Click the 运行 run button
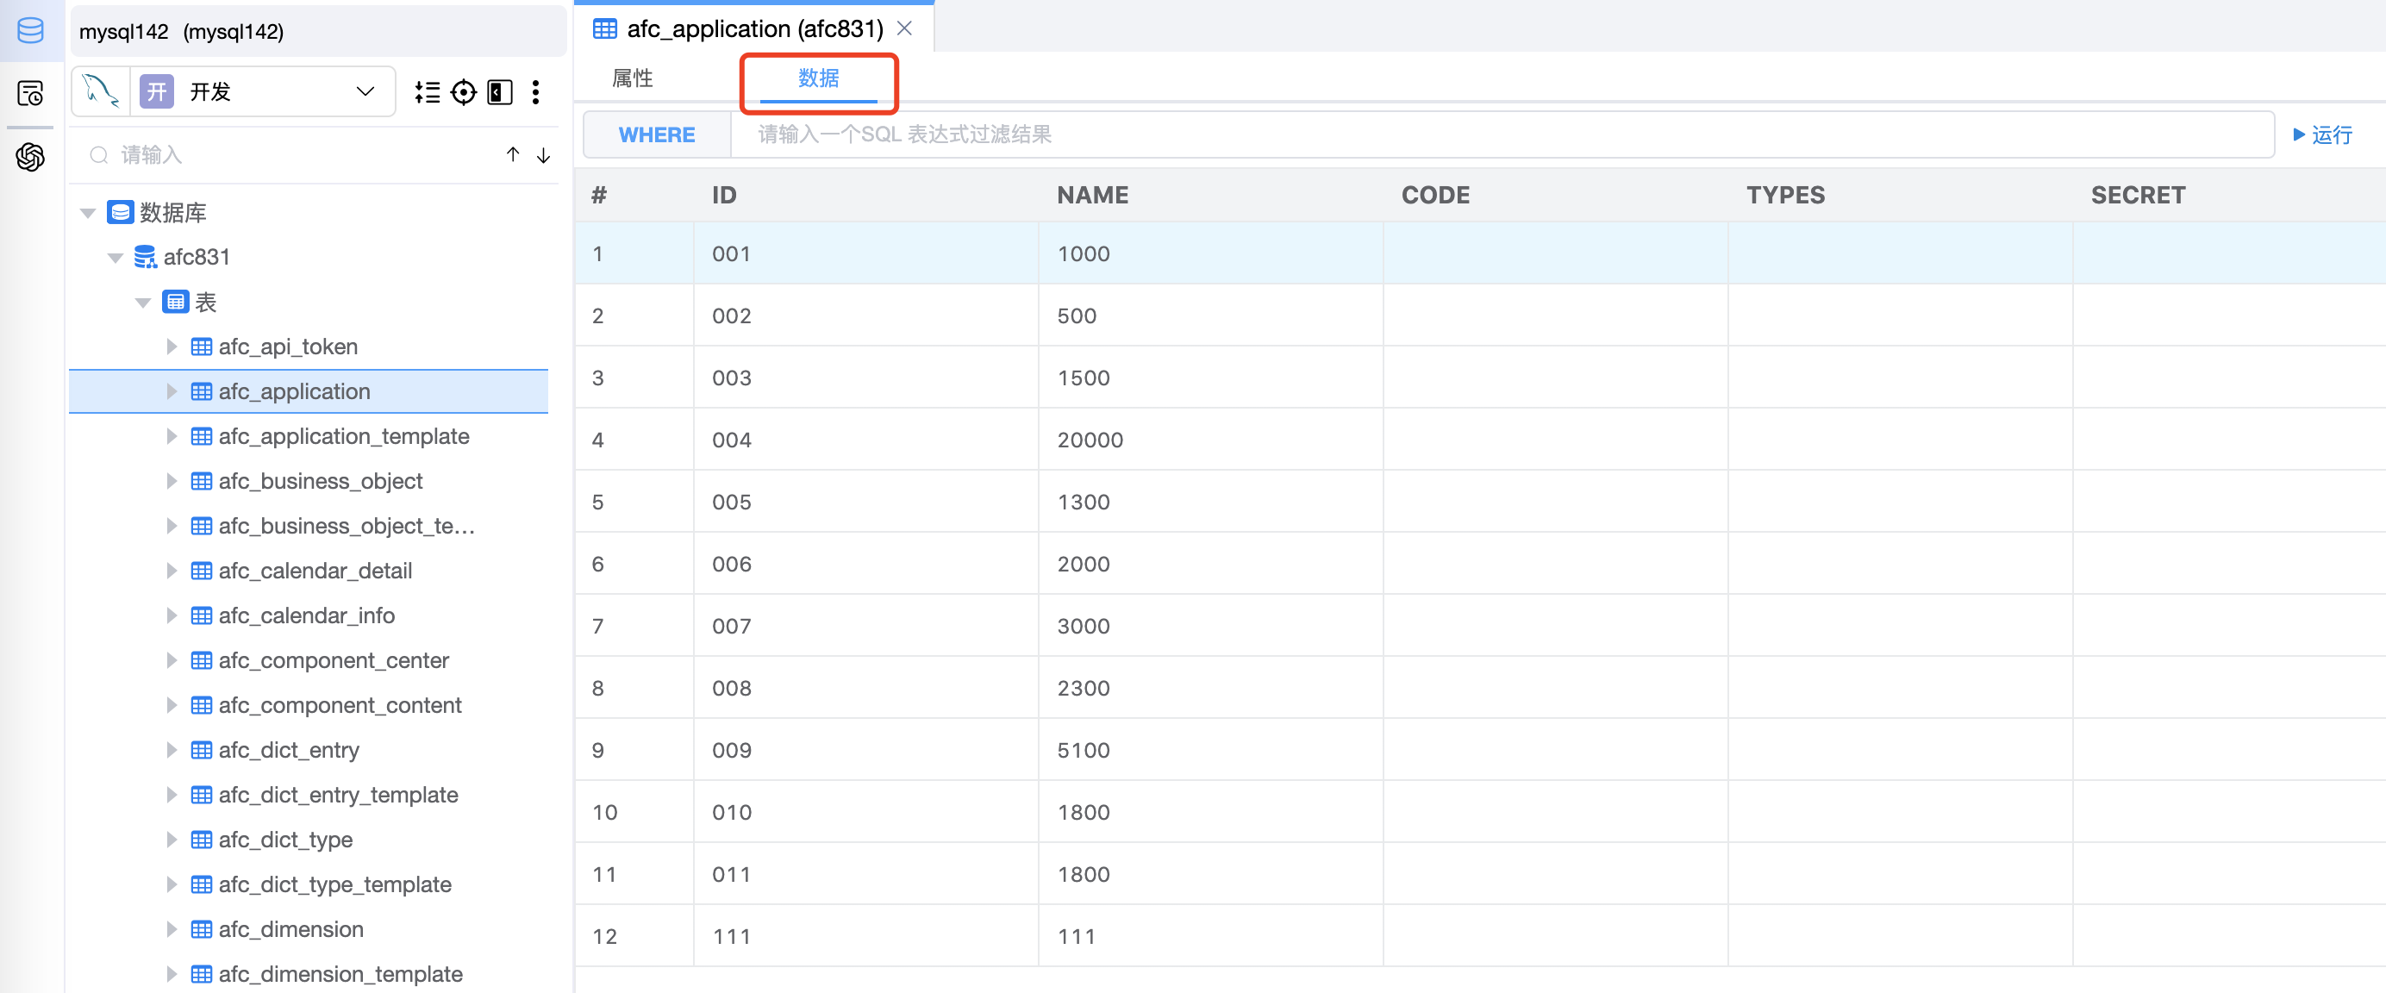Image resolution: width=2386 pixels, height=993 pixels. (x=2322, y=134)
